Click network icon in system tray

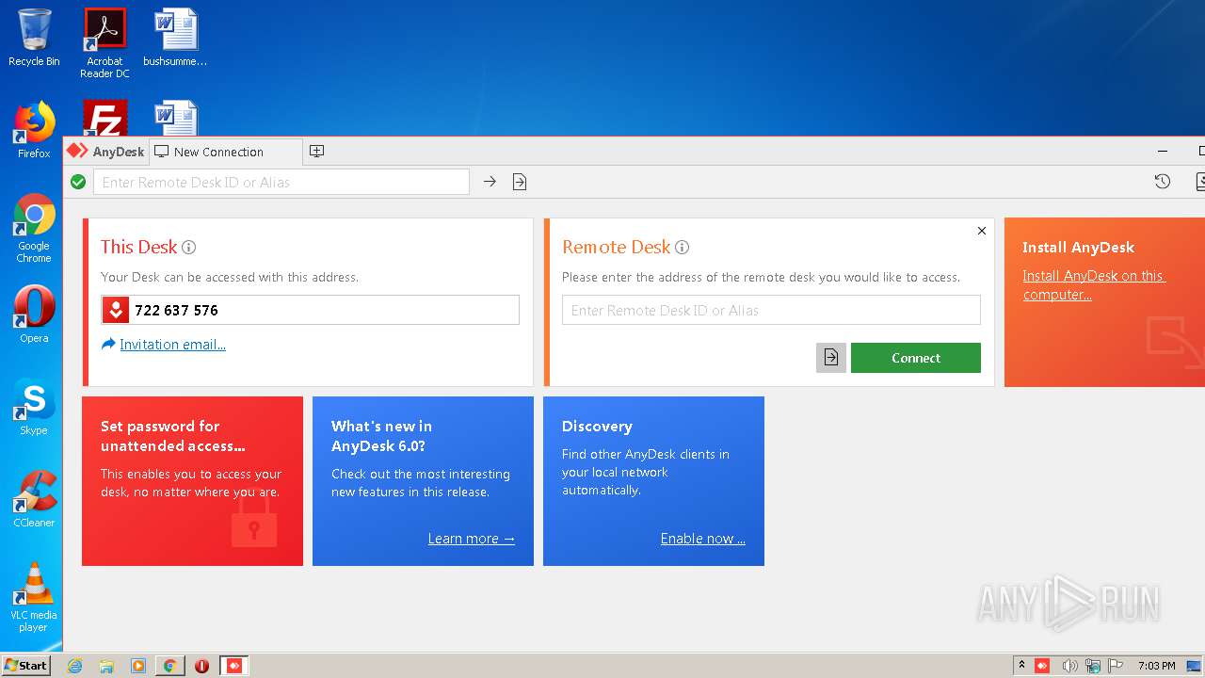(1092, 666)
